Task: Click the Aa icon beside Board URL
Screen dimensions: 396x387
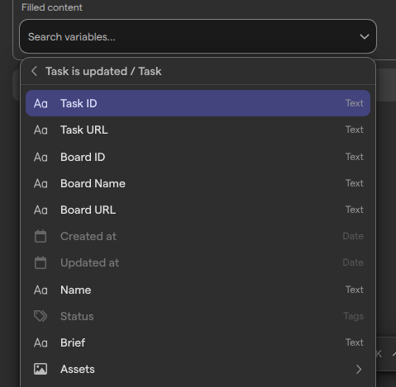Action: pos(41,210)
